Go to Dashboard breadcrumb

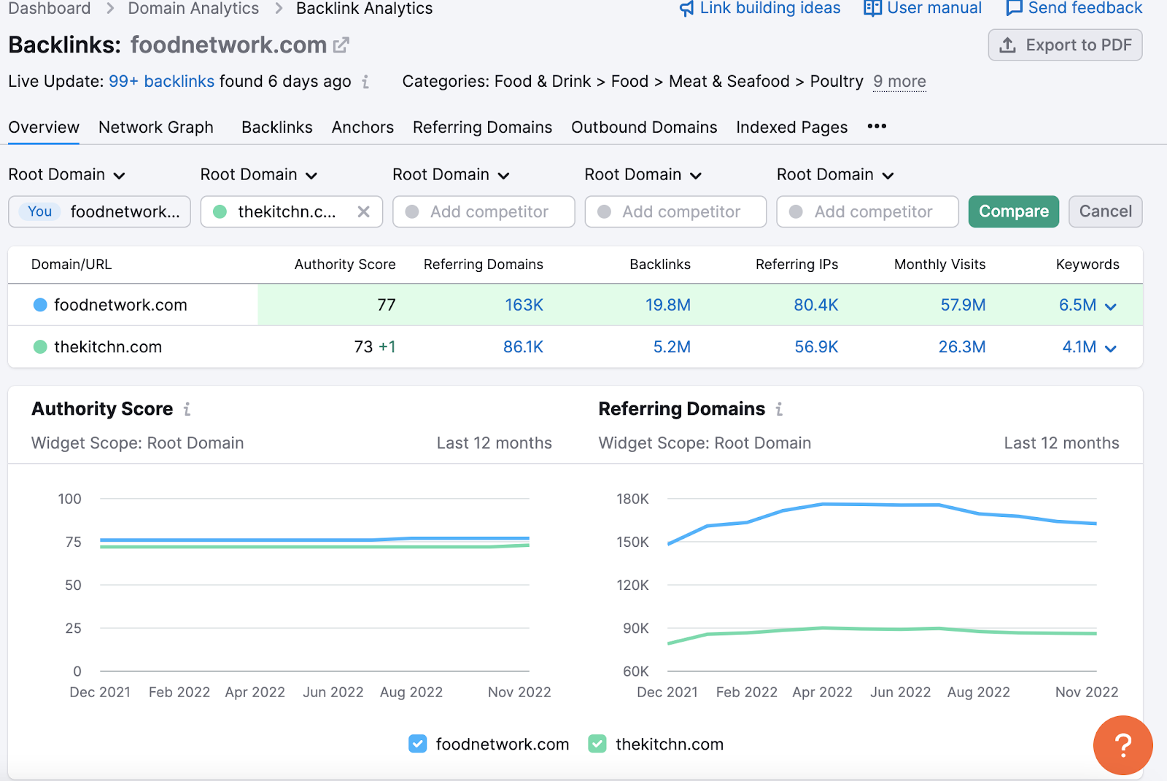click(50, 9)
